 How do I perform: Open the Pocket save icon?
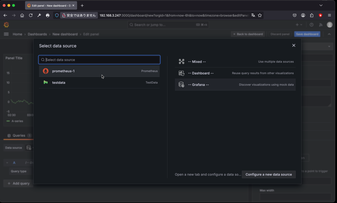295,15
